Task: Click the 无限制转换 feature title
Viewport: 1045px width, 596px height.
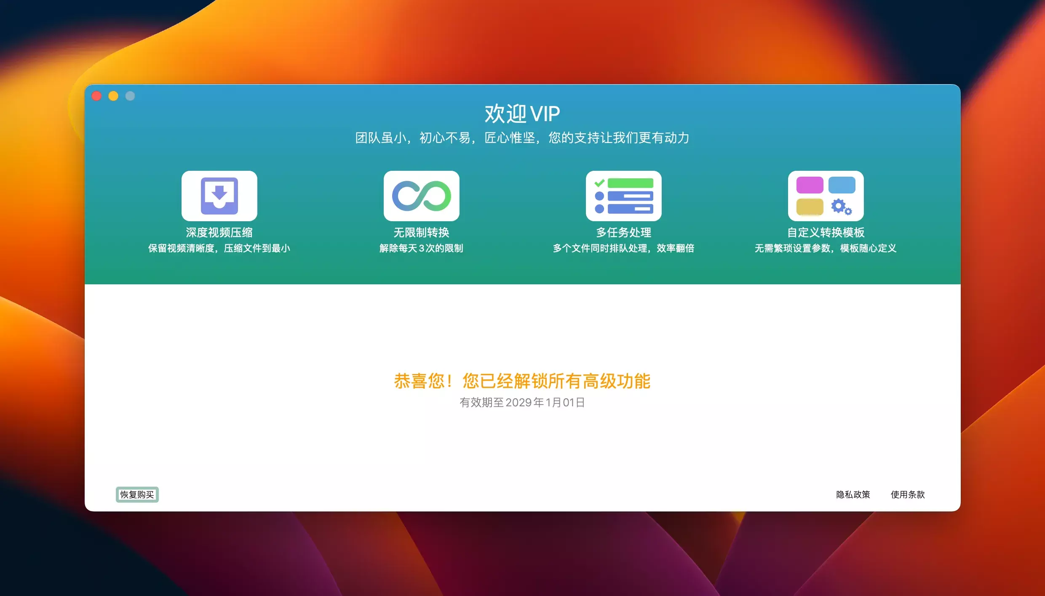Action: tap(421, 232)
